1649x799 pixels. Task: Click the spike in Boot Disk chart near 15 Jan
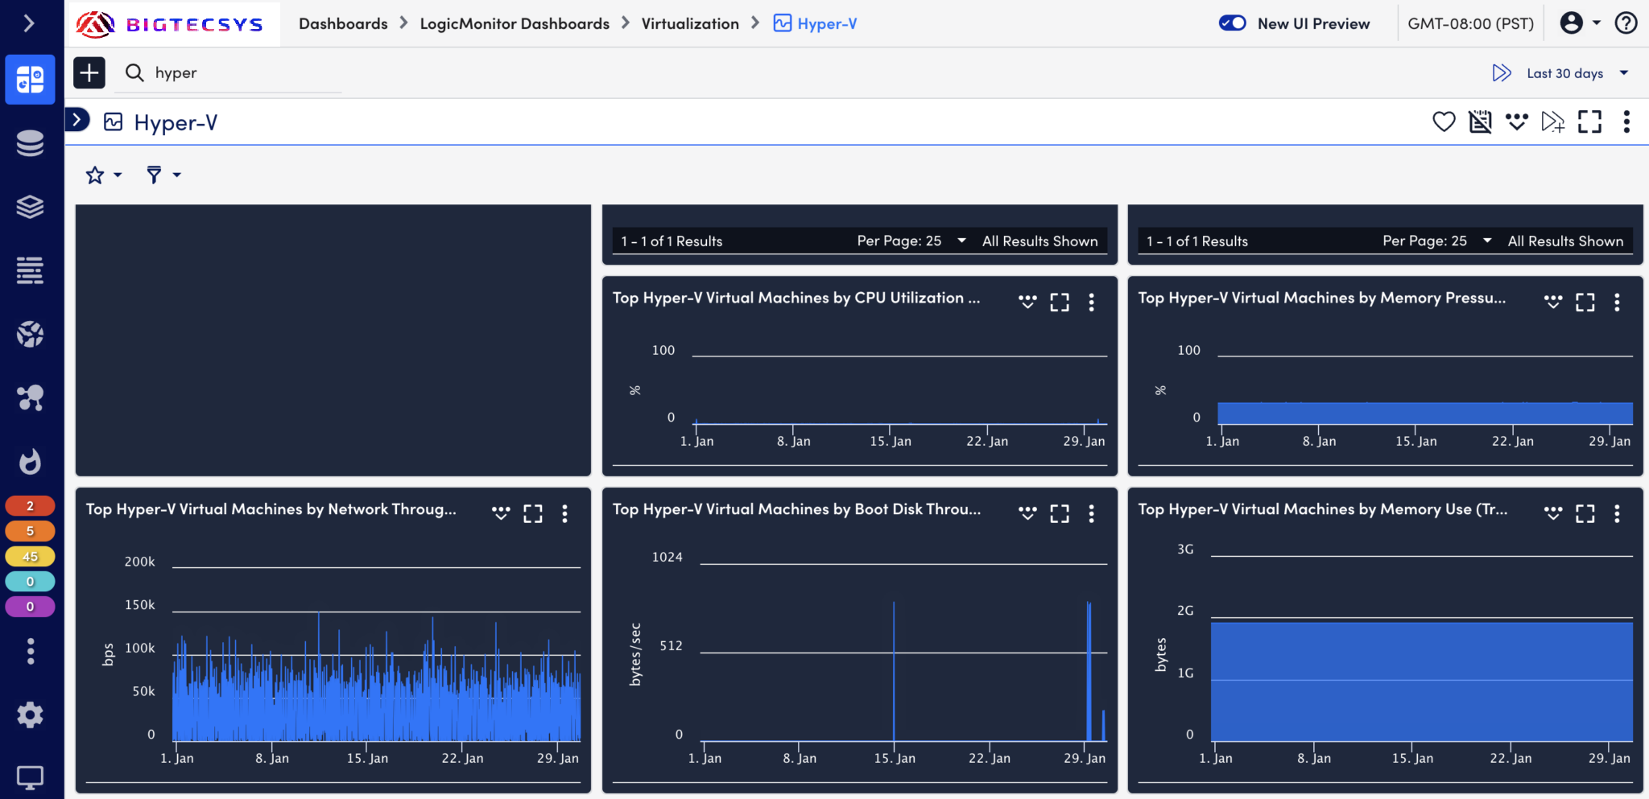(x=894, y=670)
